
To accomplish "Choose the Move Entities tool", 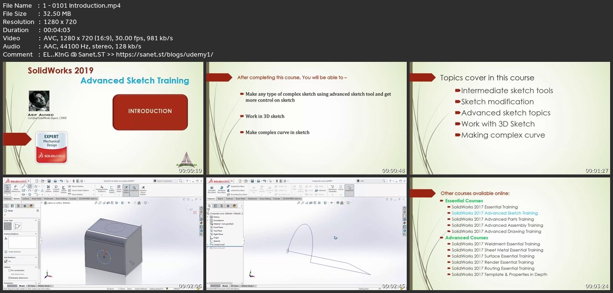I will click(x=75, y=194).
